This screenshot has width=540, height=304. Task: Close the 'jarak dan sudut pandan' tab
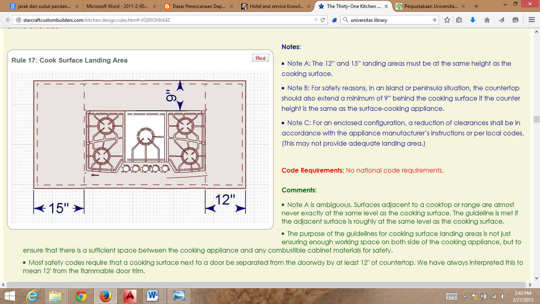76,6
